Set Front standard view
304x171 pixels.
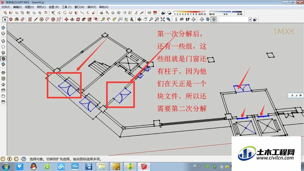pyautogui.click(x=3, y=84)
